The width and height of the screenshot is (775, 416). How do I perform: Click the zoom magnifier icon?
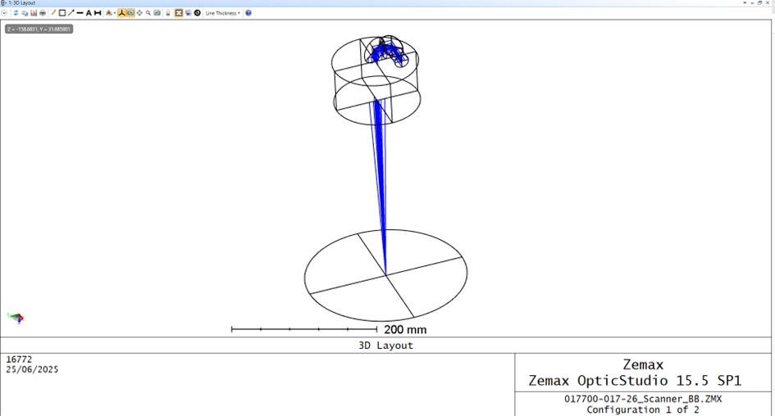click(x=148, y=13)
